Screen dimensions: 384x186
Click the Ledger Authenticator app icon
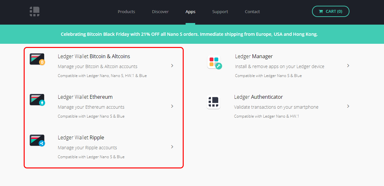coord(213,102)
